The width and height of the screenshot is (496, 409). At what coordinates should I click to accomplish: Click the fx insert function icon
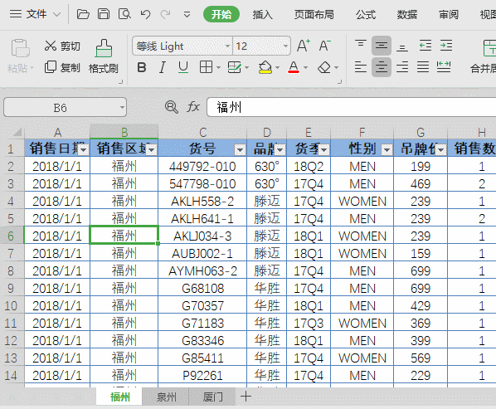(x=193, y=107)
